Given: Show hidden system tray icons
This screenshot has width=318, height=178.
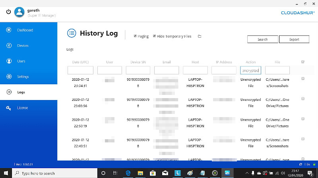Looking at the screenshot, I should pos(247,173).
